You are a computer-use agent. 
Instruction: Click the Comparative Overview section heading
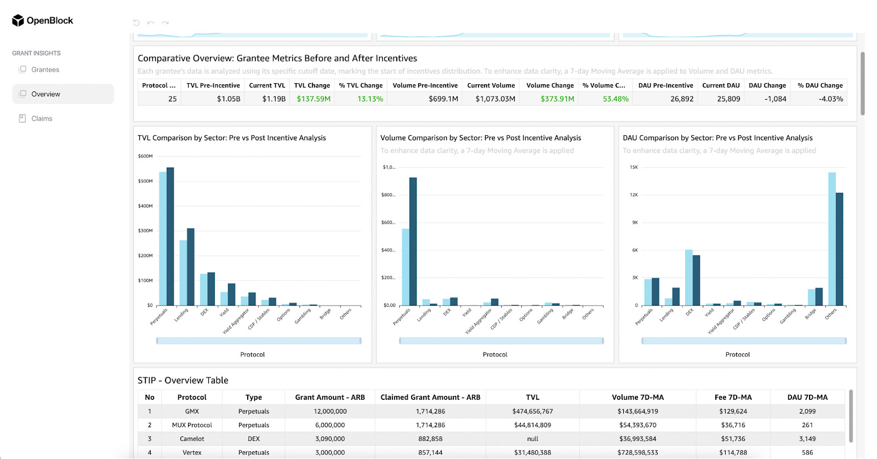[277, 58]
